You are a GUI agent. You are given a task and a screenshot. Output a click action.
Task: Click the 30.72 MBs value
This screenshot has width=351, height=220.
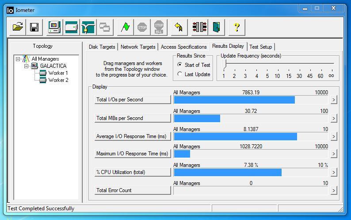click(x=251, y=111)
